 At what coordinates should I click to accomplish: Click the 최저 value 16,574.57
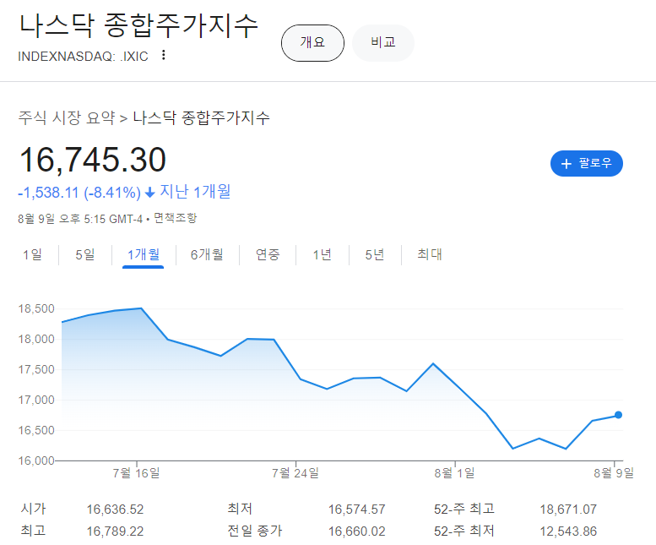[x=356, y=510]
